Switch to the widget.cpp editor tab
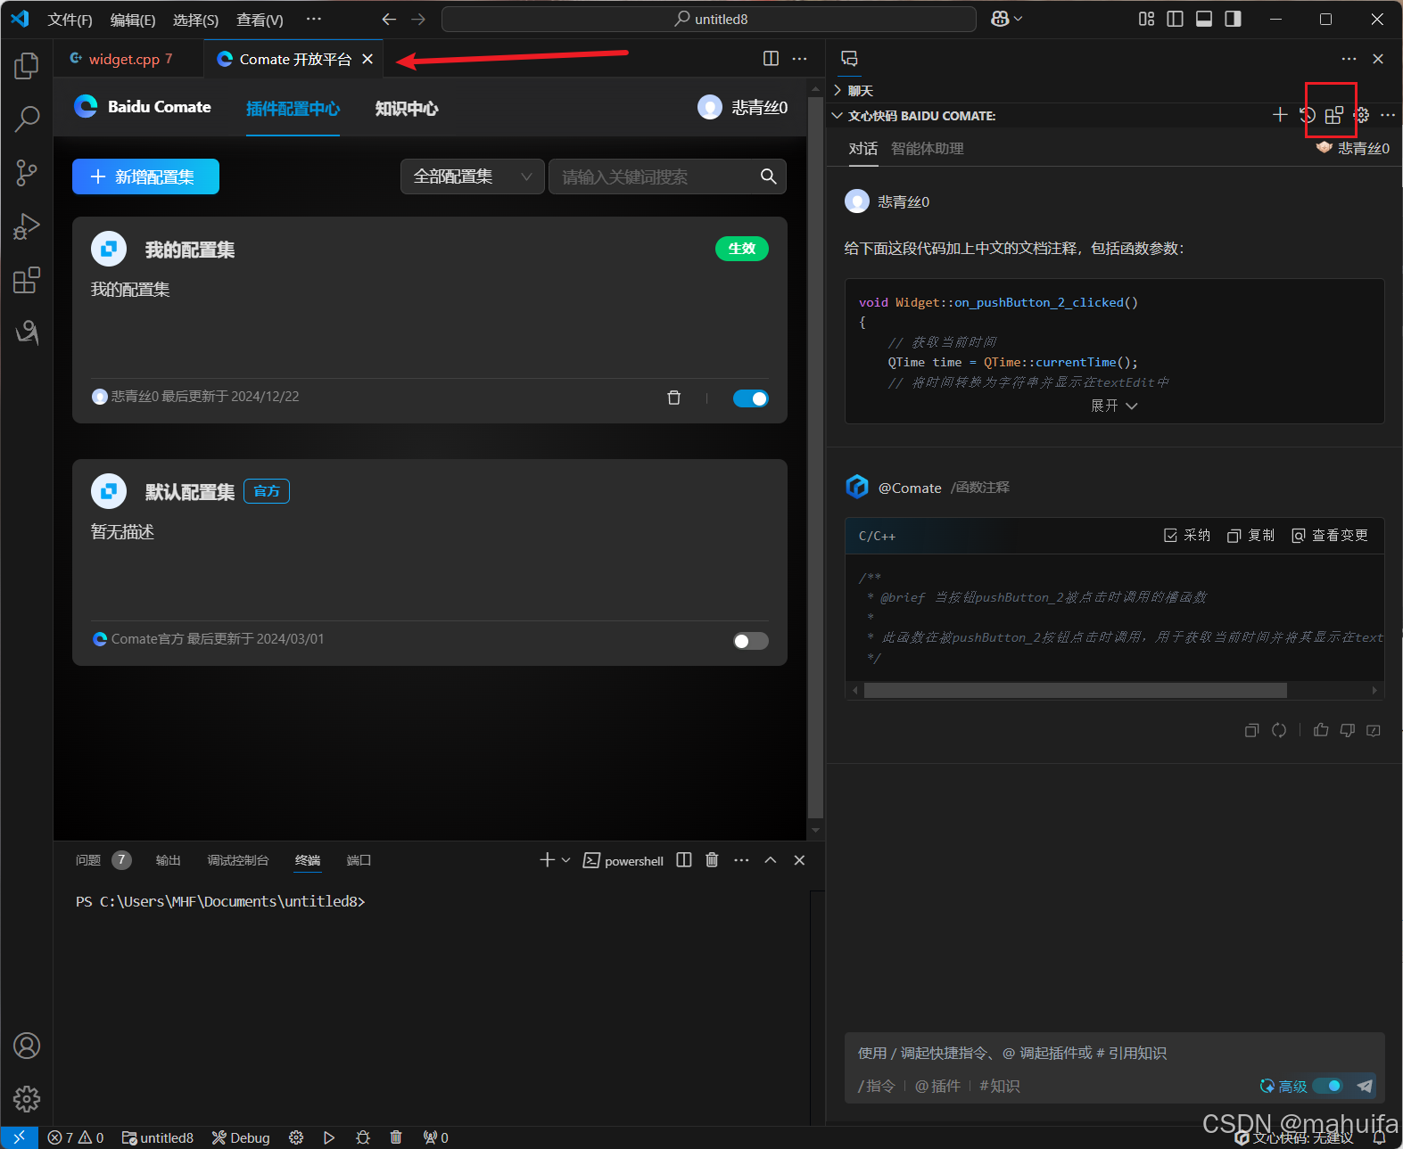This screenshot has height=1149, width=1403. [x=129, y=59]
